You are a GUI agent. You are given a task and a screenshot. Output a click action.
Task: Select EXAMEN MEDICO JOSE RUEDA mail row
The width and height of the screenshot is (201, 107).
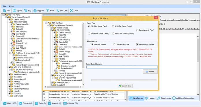83,94
